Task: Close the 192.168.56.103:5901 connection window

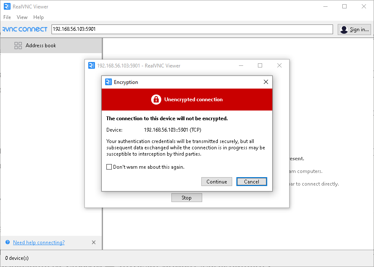Action: tap(279, 65)
